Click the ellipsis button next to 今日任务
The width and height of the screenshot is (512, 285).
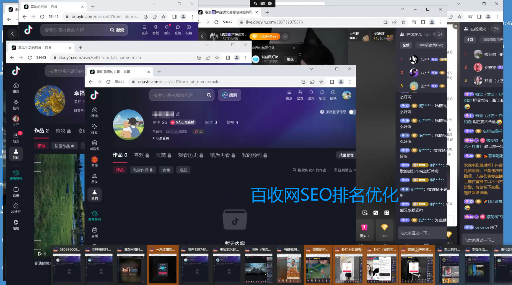tap(285, 36)
